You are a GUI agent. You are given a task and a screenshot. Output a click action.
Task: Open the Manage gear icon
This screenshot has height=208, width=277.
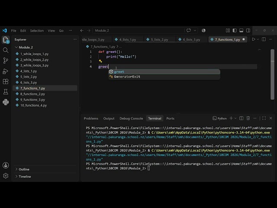(x=6, y=175)
